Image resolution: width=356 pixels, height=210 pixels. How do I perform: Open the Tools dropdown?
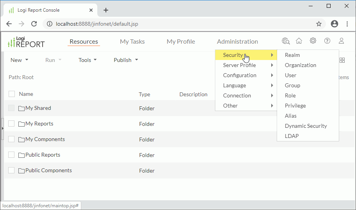tap(88, 60)
